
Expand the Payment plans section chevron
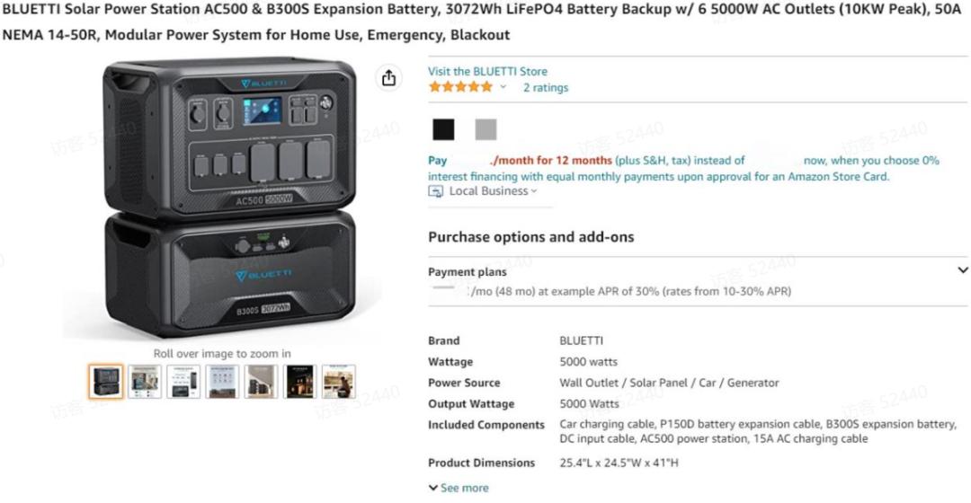point(962,269)
